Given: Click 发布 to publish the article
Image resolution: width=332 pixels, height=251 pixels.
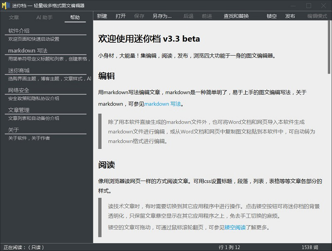Looking at the screenshot, I should coord(291,15).
